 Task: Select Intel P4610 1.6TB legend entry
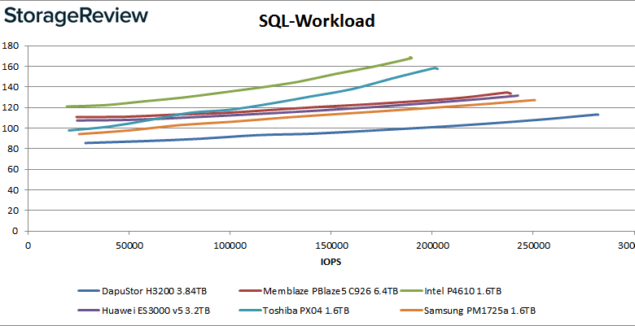click(451, 290)
